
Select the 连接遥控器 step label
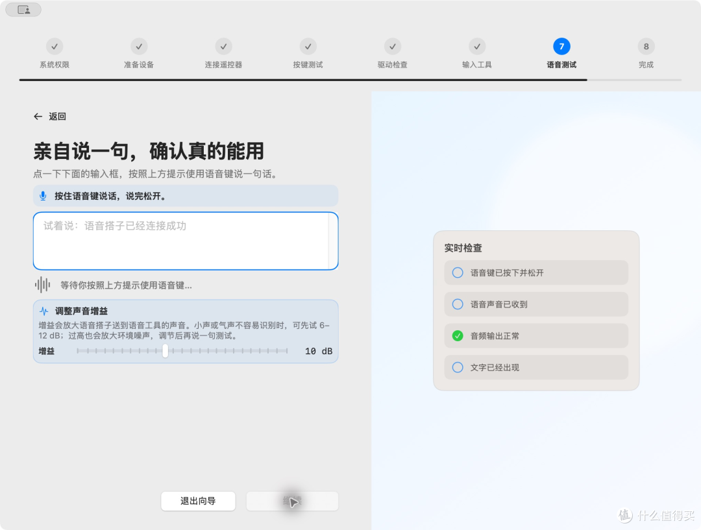[223, 65]
